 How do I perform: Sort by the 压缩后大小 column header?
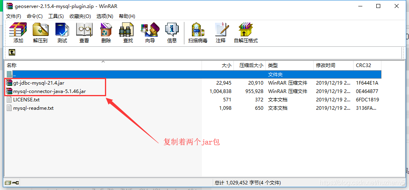(x=249, y=65)
